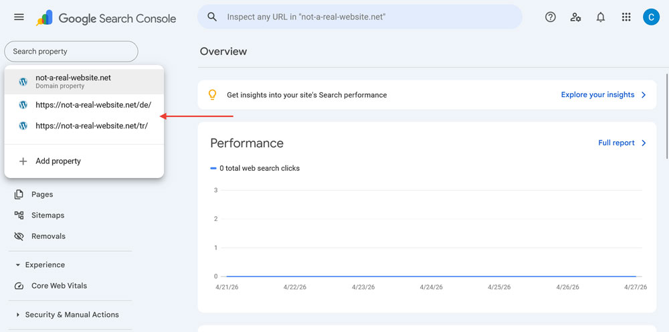This screenshot has width=669, height=332.
Task: Open the Performance Full report link
Action: (x=616, y=143)
